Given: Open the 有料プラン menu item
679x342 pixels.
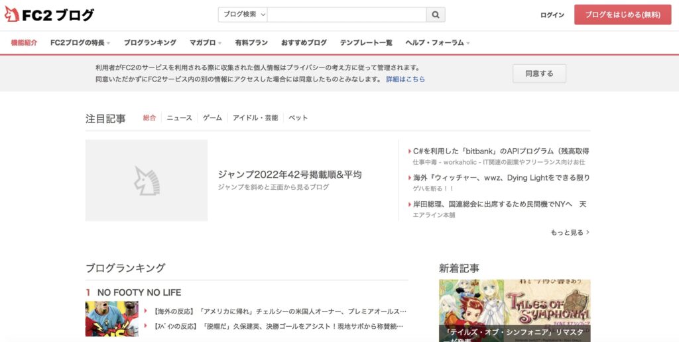Looking at the screenshot, I should point(251,43).
